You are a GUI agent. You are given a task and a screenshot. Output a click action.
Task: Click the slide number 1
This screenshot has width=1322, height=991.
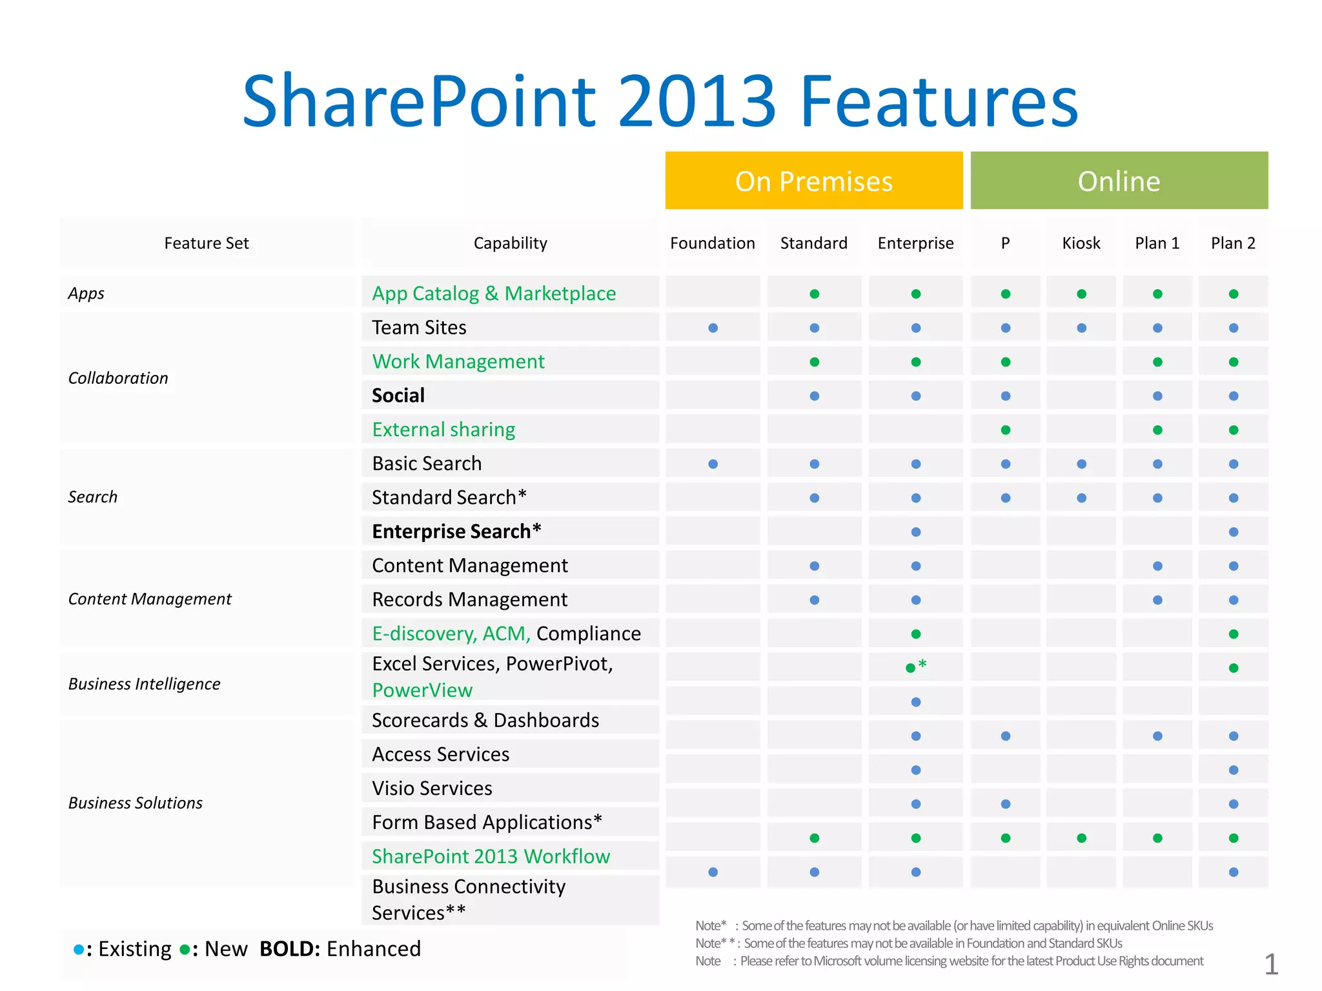pos(1270,965)
